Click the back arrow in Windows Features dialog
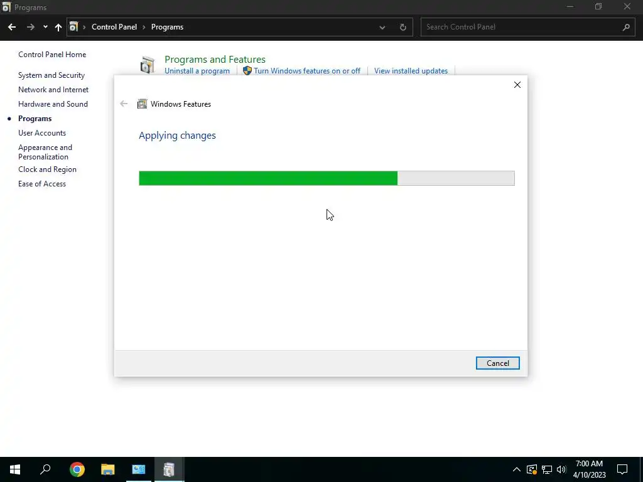643x482 pixels. pos(124,104)
